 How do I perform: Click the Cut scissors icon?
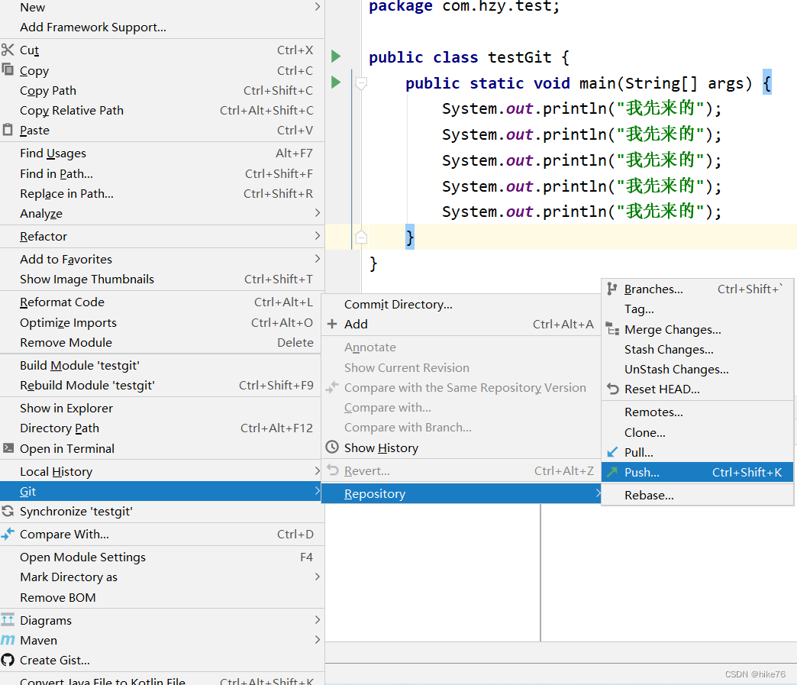(x=8, y=50)
